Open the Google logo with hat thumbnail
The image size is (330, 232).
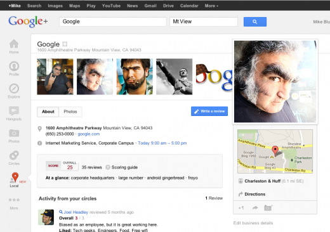pyautogui.click(x=214, y=77)
